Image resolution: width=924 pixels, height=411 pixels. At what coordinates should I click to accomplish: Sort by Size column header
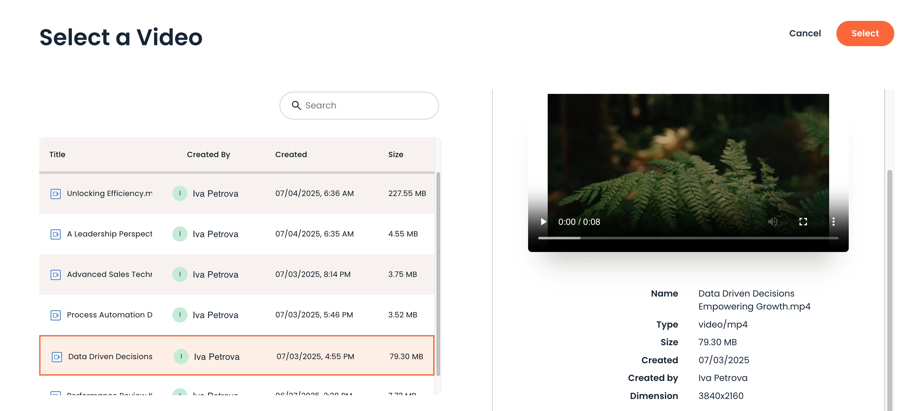coord(395,155)
